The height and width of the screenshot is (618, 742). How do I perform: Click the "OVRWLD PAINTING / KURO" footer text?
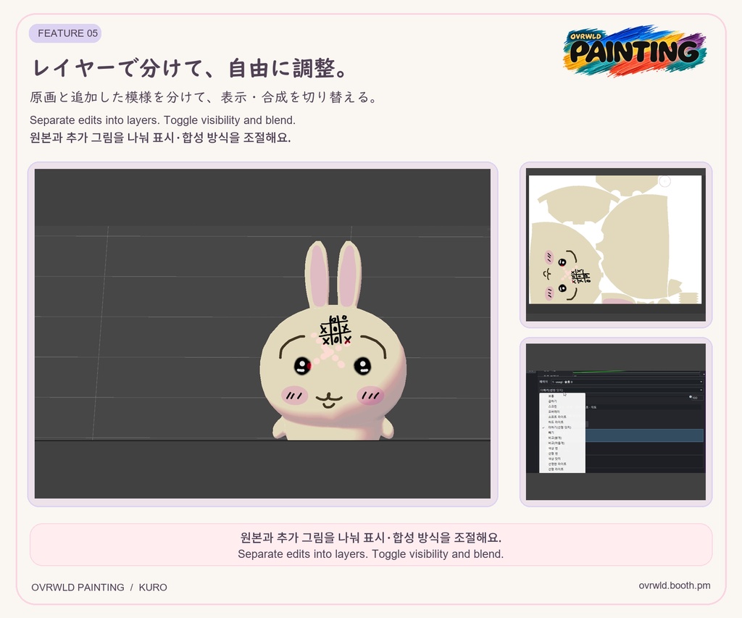click(x=99, y=588)
